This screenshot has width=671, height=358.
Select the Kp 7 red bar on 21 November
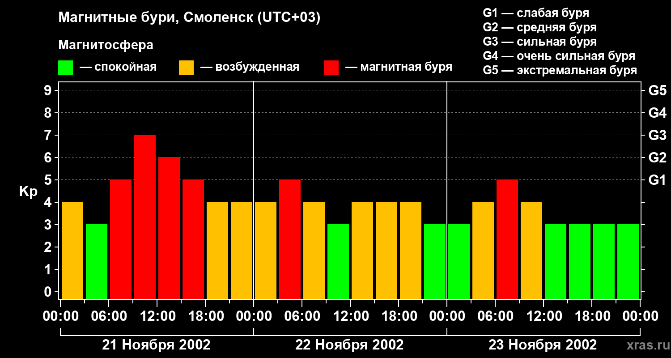point(145,217)
